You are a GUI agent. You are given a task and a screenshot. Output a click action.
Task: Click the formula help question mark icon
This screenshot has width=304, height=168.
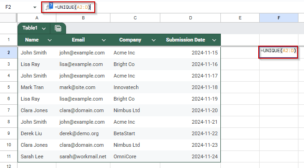pos(51,6)
